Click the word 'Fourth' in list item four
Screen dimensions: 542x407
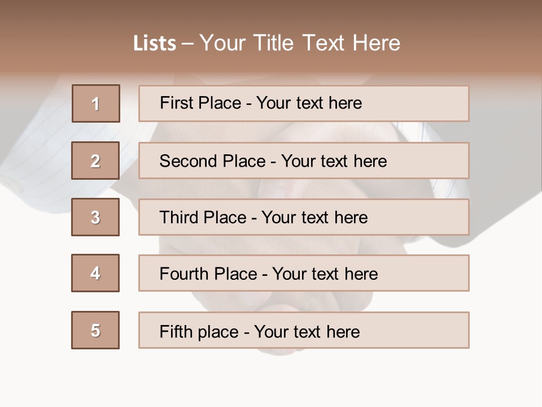click(185, 274)
